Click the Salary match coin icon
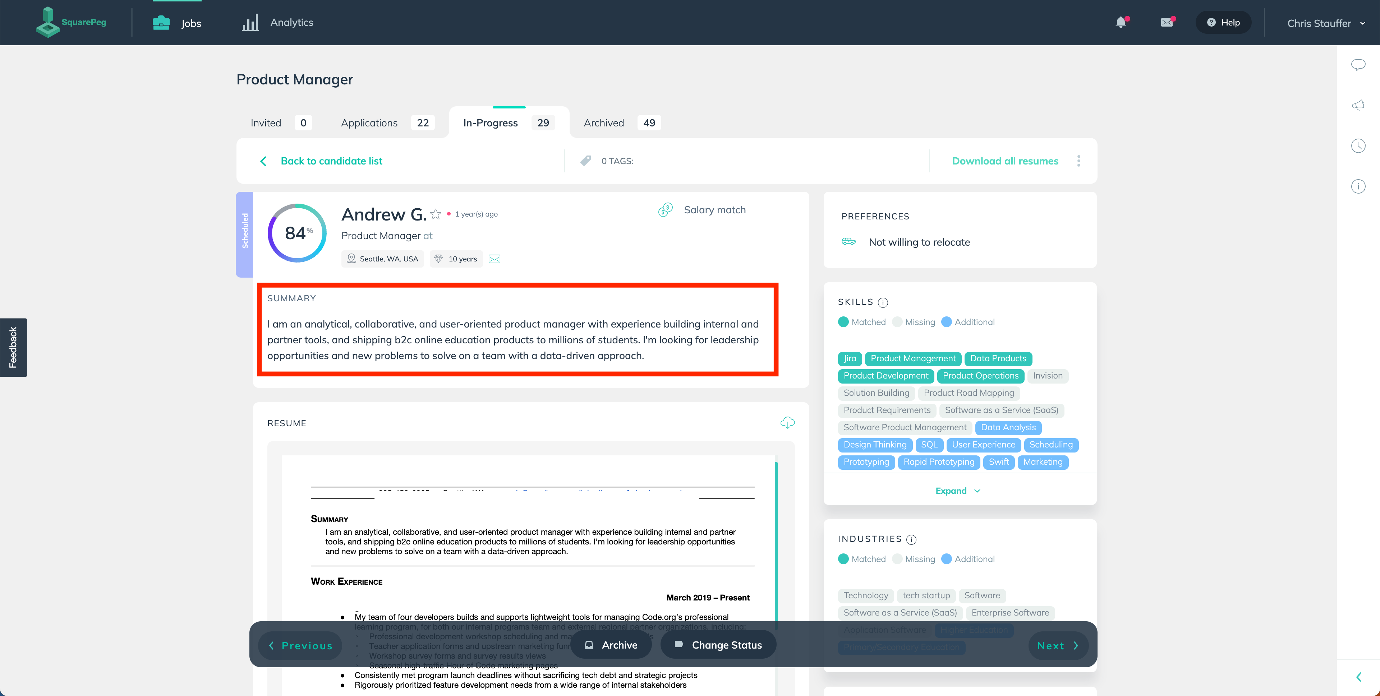 pos(665,210)
